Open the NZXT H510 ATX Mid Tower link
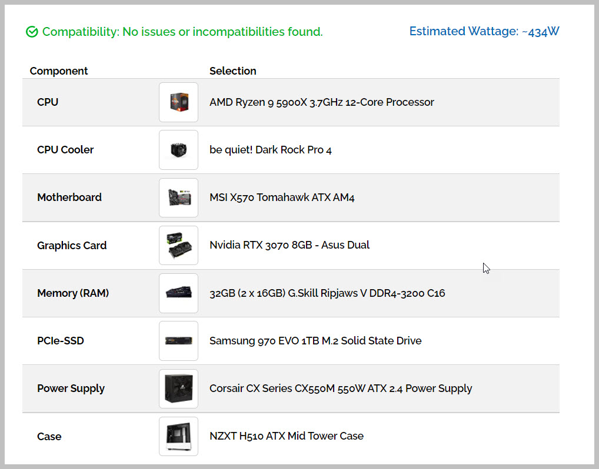 point(286,436)
